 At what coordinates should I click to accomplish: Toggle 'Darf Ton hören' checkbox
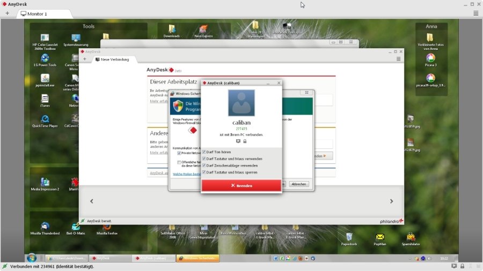(x=204, y=152)
